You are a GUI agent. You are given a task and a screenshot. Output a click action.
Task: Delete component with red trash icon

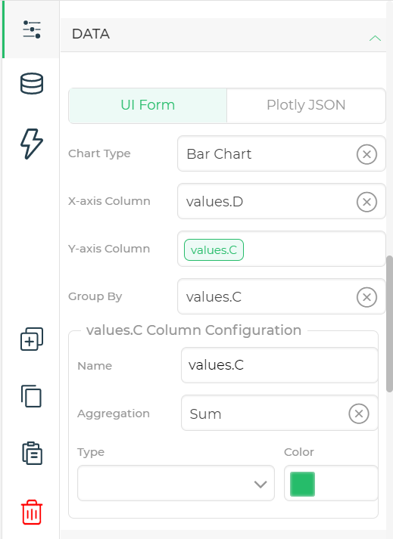tap(32, 513)
